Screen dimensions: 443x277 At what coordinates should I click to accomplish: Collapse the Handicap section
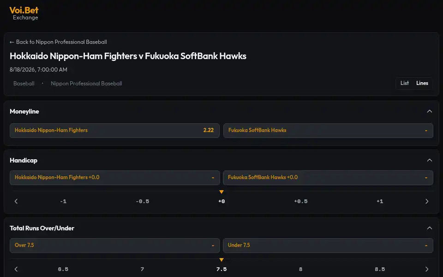pos(430,160)
